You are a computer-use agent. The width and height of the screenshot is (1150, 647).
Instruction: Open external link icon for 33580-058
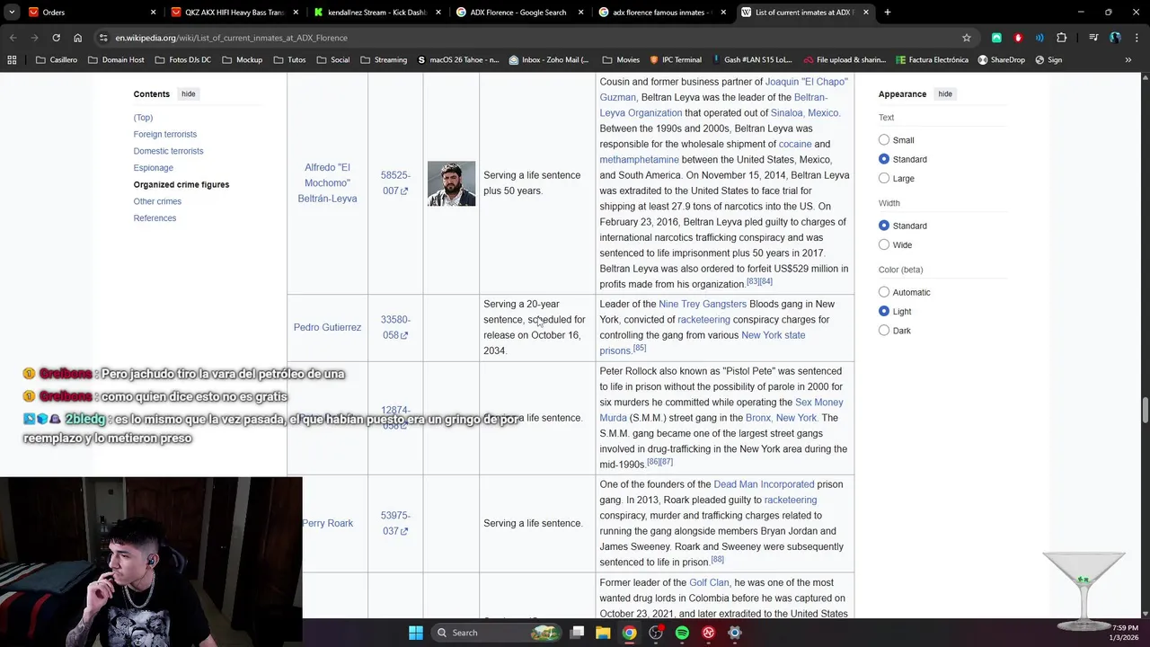tap(404, 335)
